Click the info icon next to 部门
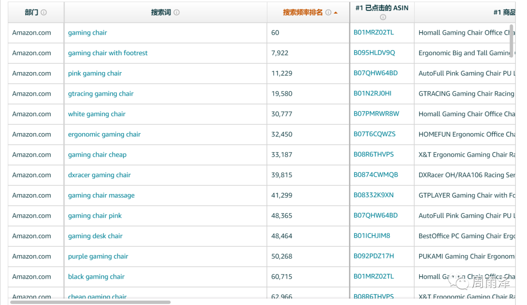 click(x=44, y=13)
